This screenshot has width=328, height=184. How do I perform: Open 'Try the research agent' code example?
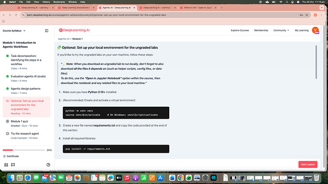point(27,136)
